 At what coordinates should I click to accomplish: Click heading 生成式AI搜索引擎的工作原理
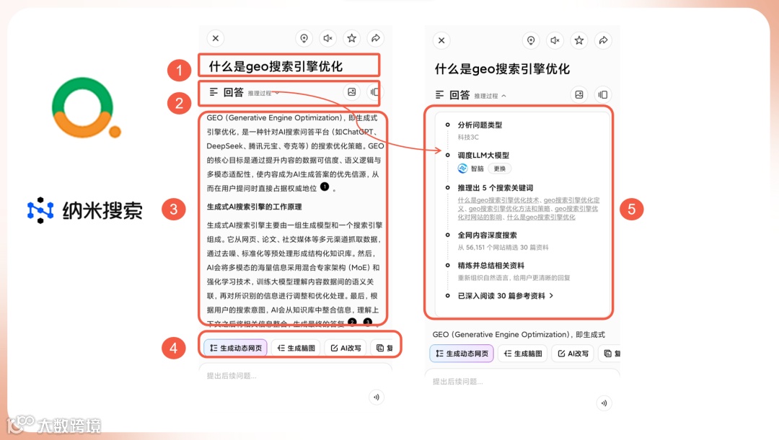coord(255,207)
